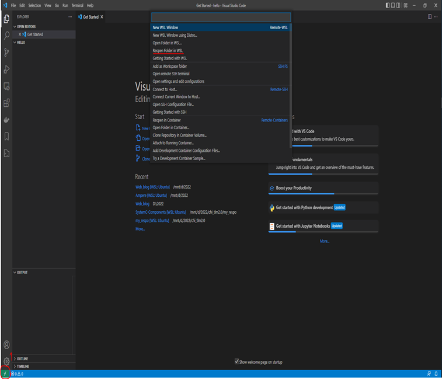Close the Get Started tab
This screenshot has height=379, width=442.
coord(102,17)
